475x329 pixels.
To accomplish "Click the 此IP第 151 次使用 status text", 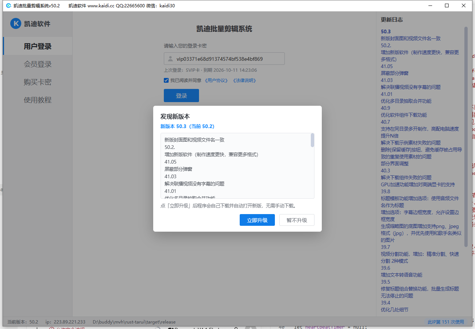I will point(446,322).
